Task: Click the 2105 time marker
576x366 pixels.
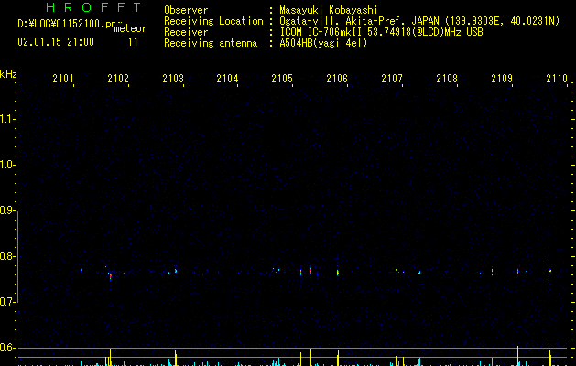Action: tap(282, 79)
